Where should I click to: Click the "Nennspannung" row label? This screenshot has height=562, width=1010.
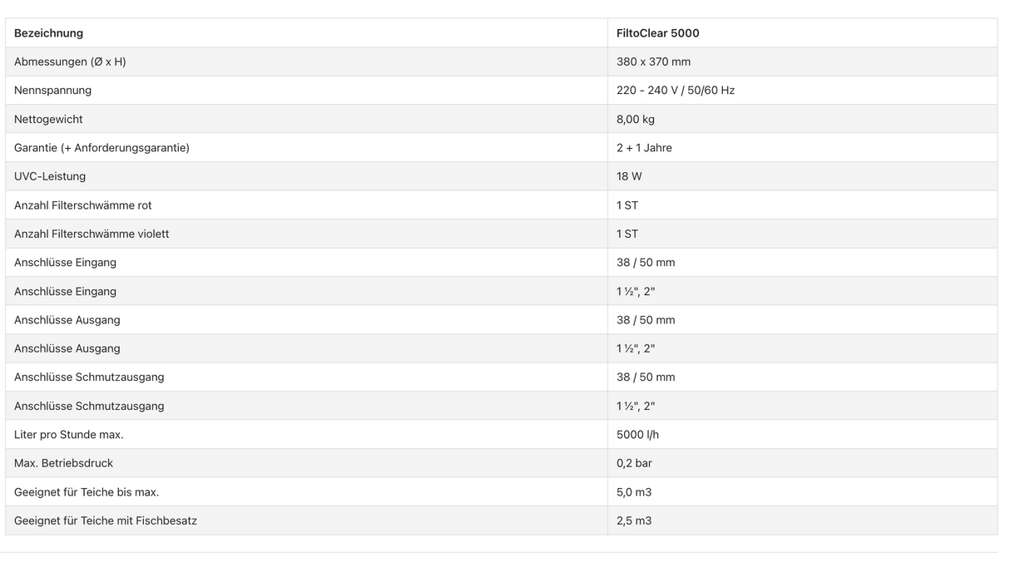[x=52, y=91]
